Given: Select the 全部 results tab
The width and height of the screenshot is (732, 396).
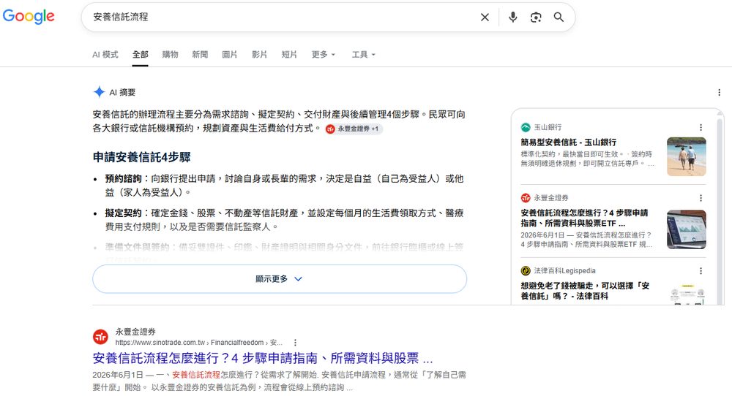Looking at the screenshot, I should pyautogui.click(x=140, y=55).
